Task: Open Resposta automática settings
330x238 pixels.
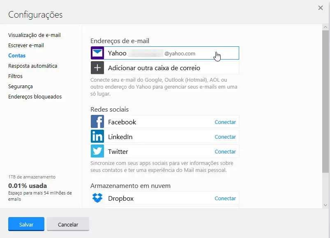Action: [33, 66]
